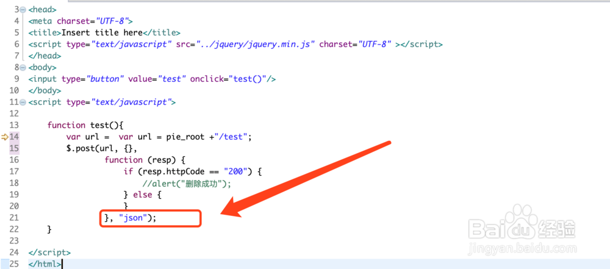Click the meta charset line of code
Viewport: 610px width, 269px height.
pyautogui.click(x=81, y=21)
